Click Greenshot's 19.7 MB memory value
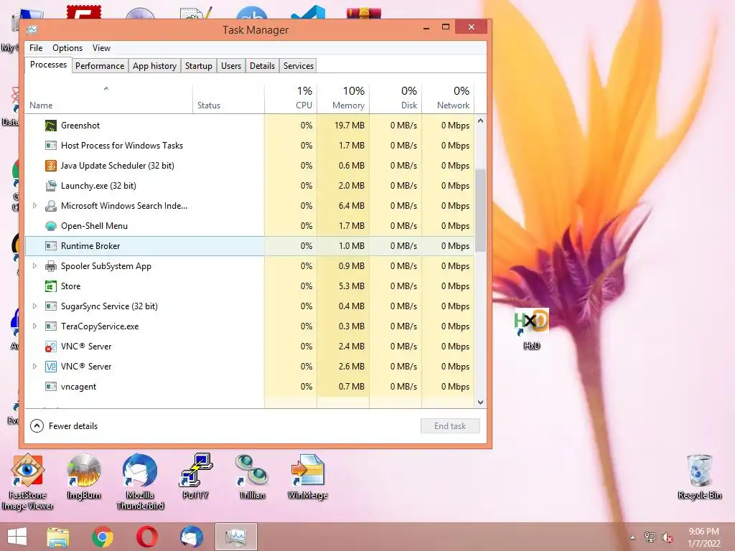 click(350, 126)
